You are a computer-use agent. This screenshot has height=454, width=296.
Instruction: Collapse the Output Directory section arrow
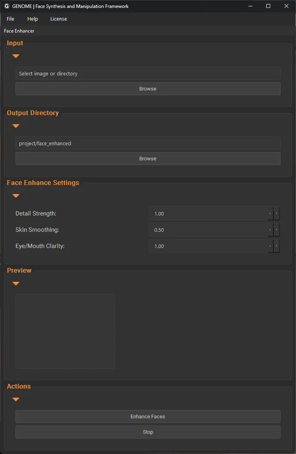pyautogui.click(x=16, y=126)
